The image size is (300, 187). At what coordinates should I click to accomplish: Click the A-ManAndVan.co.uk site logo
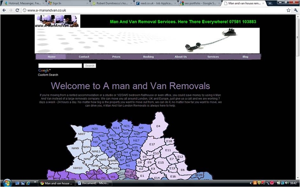pyautogui.click(x=57, y=21)
